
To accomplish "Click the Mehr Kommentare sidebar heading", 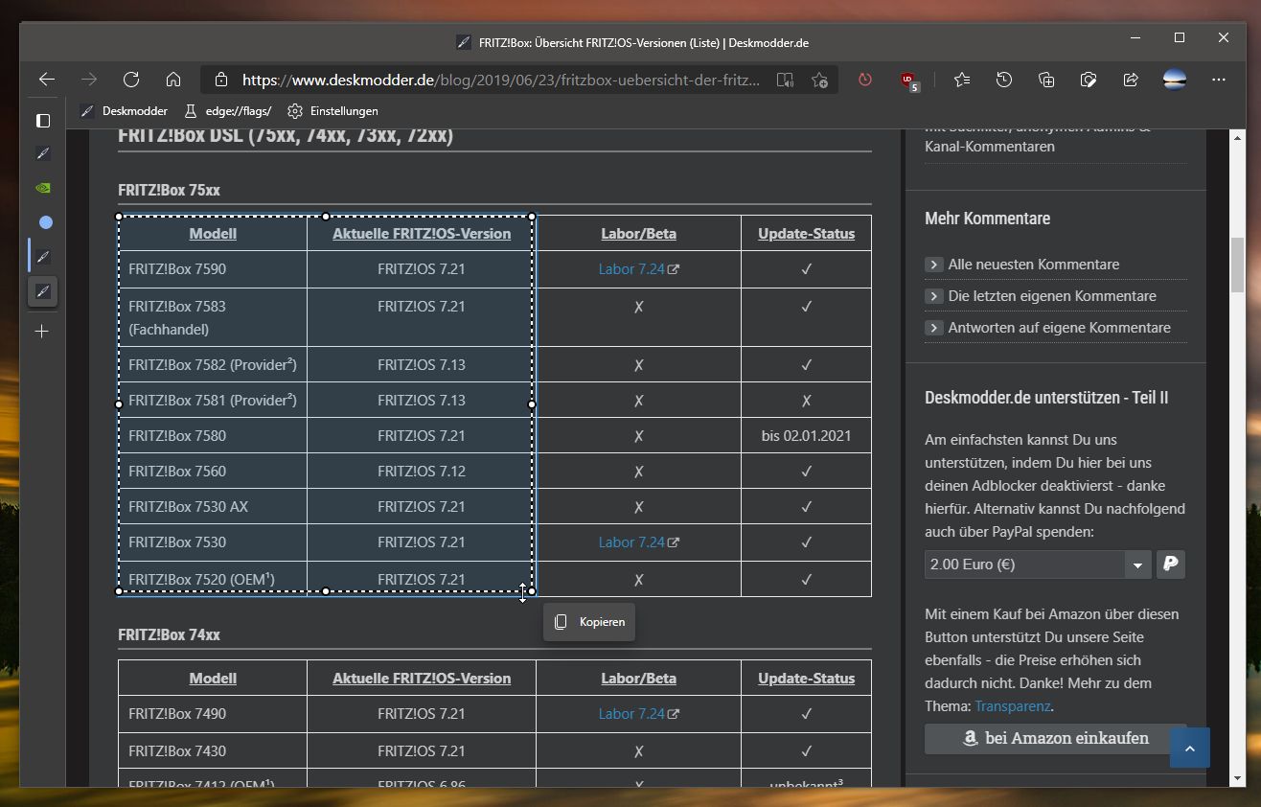I will (987, 219).
